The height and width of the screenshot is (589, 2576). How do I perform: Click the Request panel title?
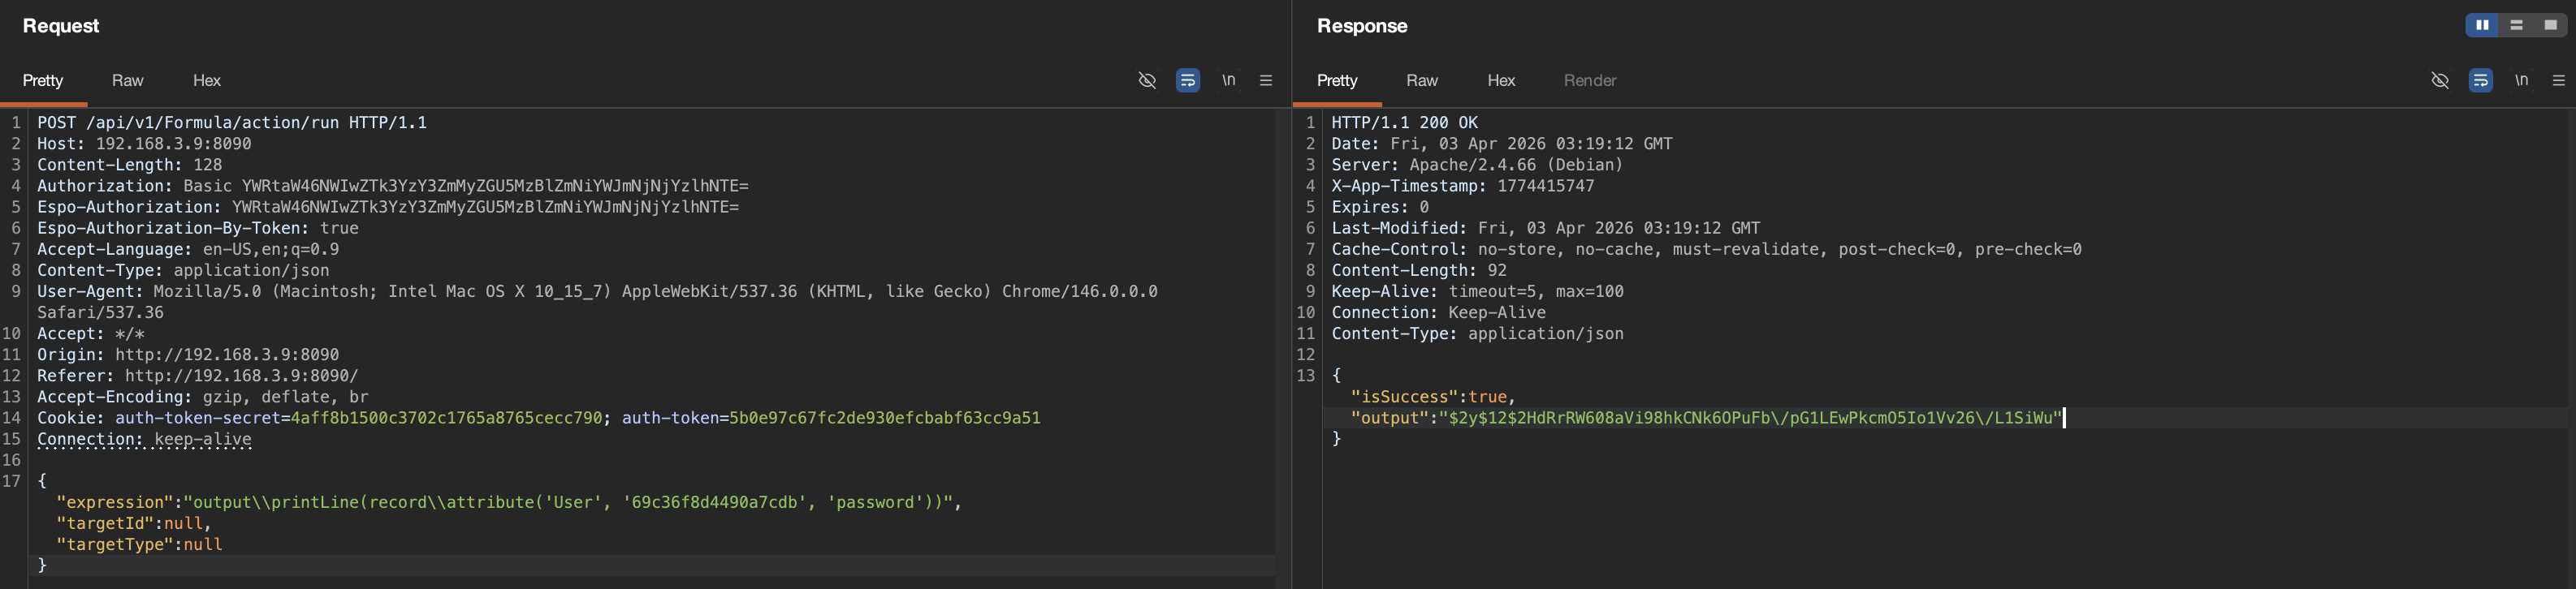(61, 26)
